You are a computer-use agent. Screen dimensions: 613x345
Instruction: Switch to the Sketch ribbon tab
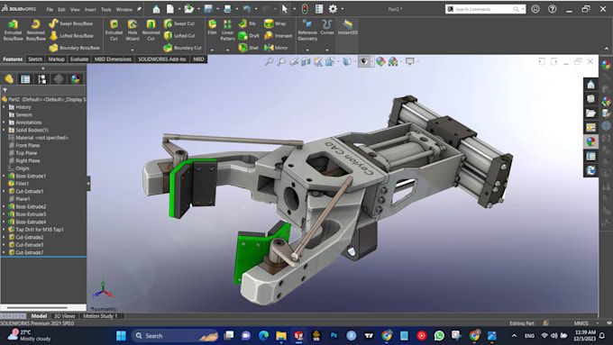pyautogui.click(x=35, y=59)
